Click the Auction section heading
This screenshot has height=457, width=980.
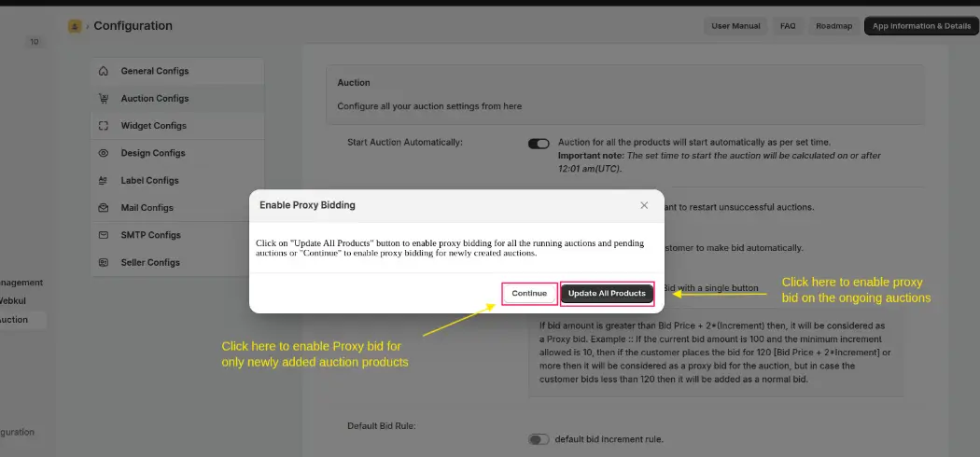pyautogui.click(x=354, y=82)
